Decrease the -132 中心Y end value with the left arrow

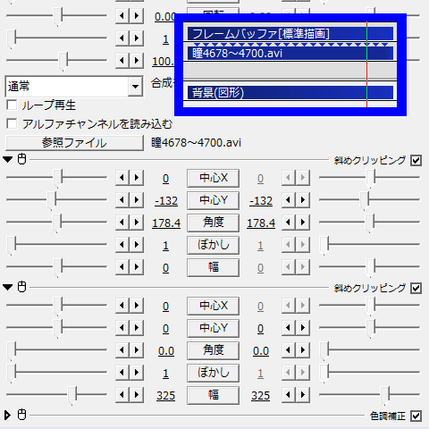coord(288,200)
